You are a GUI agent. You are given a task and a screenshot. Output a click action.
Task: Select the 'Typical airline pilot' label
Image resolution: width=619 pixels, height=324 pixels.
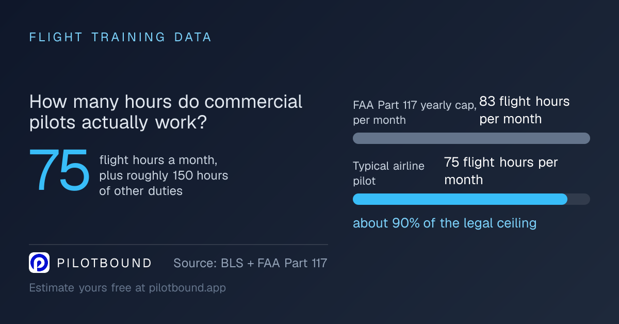(x=388, y=173)
